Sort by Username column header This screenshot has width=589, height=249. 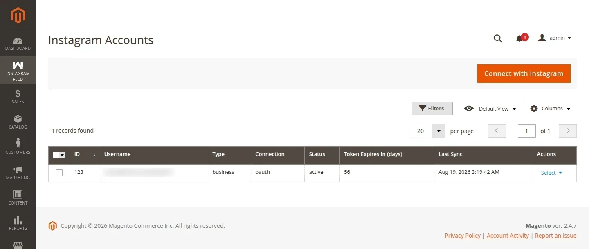[154, 154]
